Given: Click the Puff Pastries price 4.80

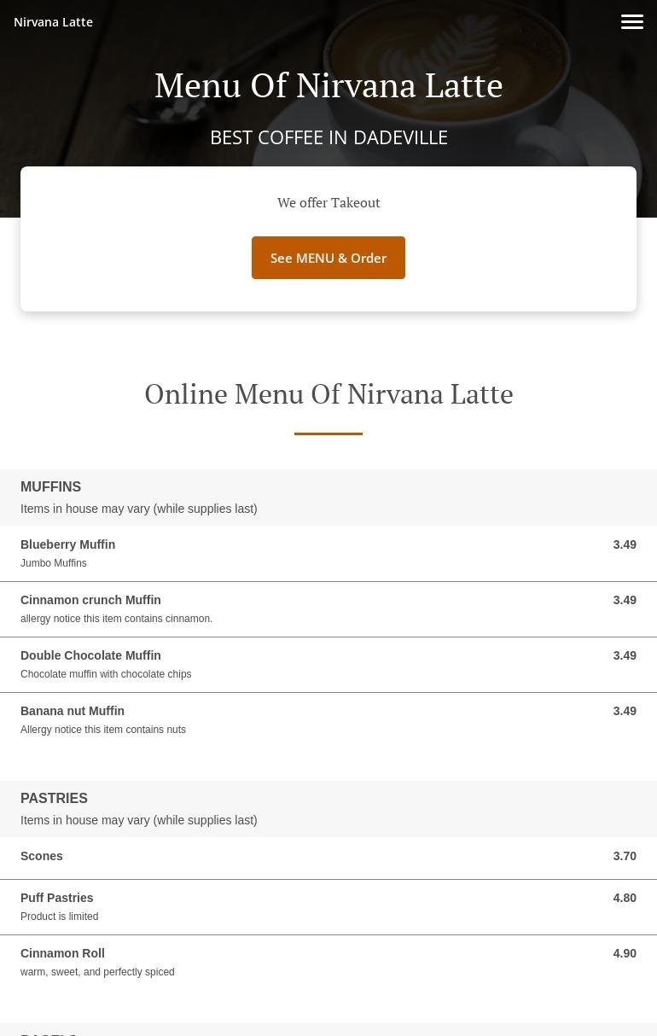Looking at the screenshot, I should point(625,898).
